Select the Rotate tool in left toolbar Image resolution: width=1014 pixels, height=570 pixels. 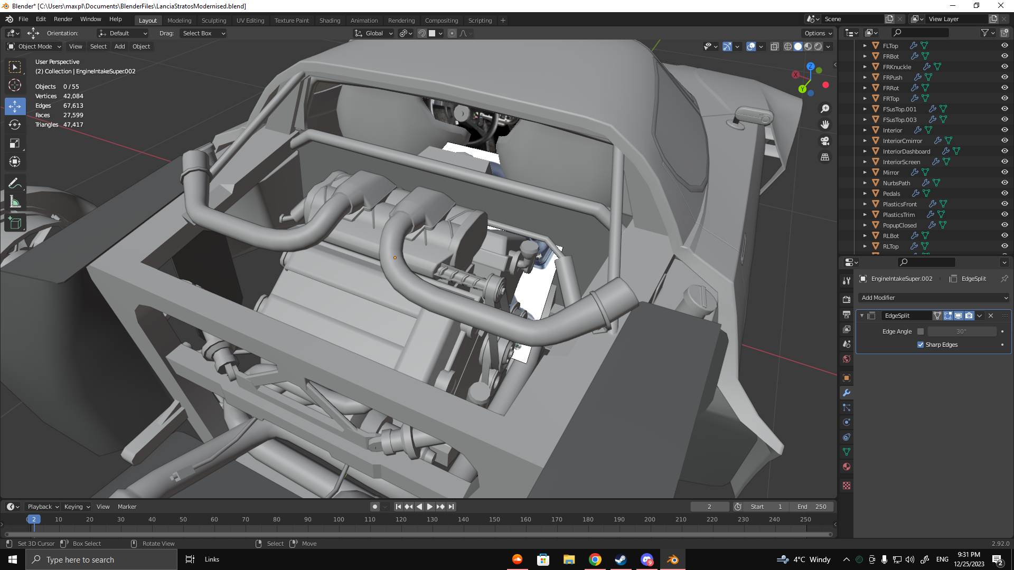[15, 125]
